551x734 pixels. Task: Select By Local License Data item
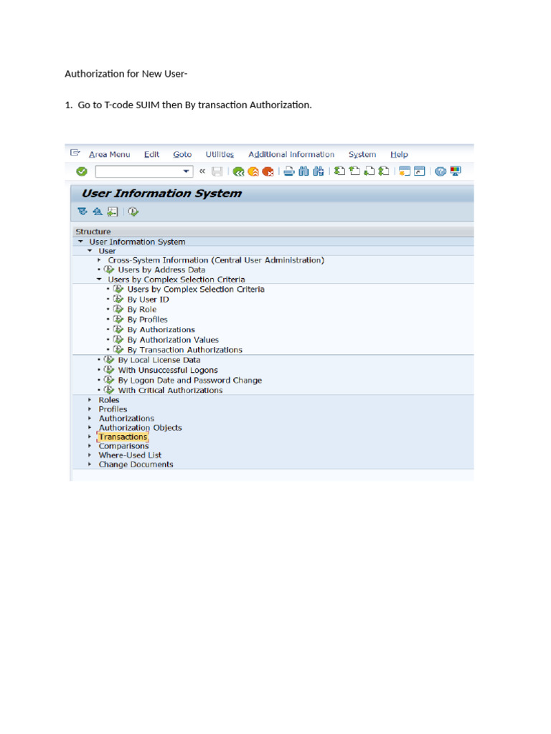159,360
